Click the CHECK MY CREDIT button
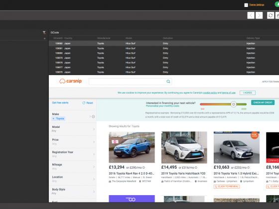This screenshot has width=279, height=209. click(x=263, y=103)
